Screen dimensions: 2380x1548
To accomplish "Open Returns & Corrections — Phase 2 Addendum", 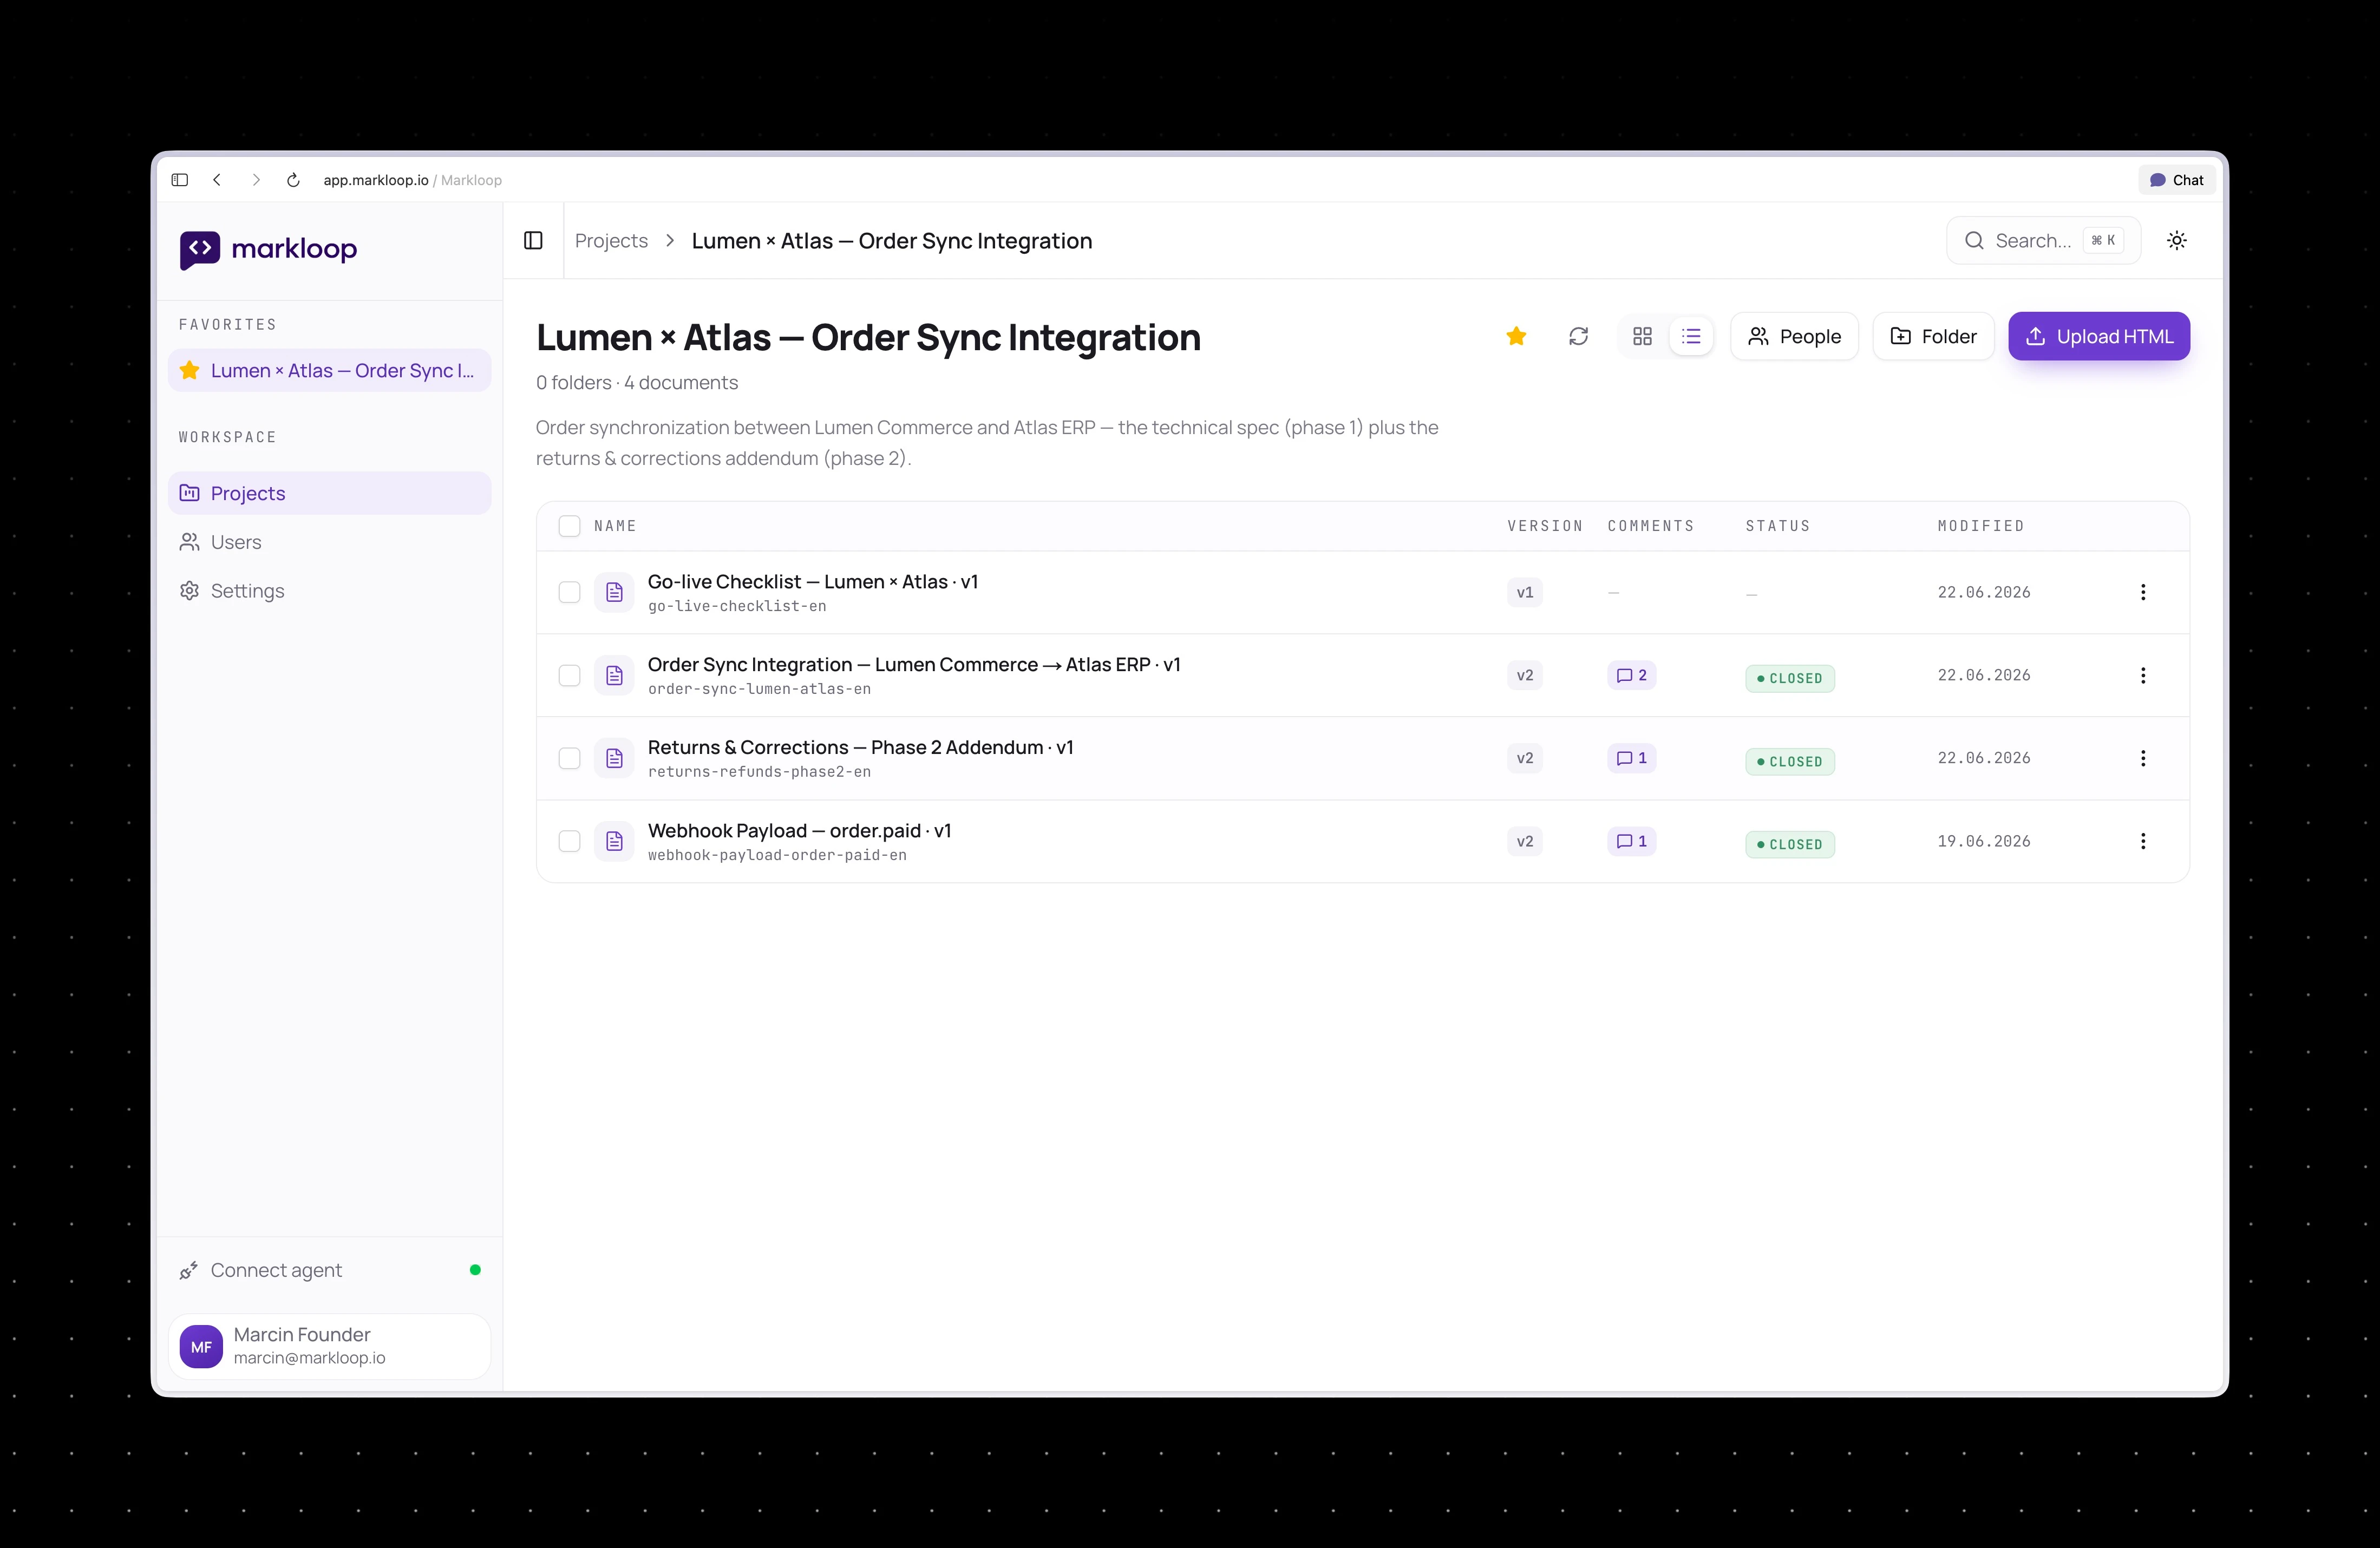I will pos(860,748).
